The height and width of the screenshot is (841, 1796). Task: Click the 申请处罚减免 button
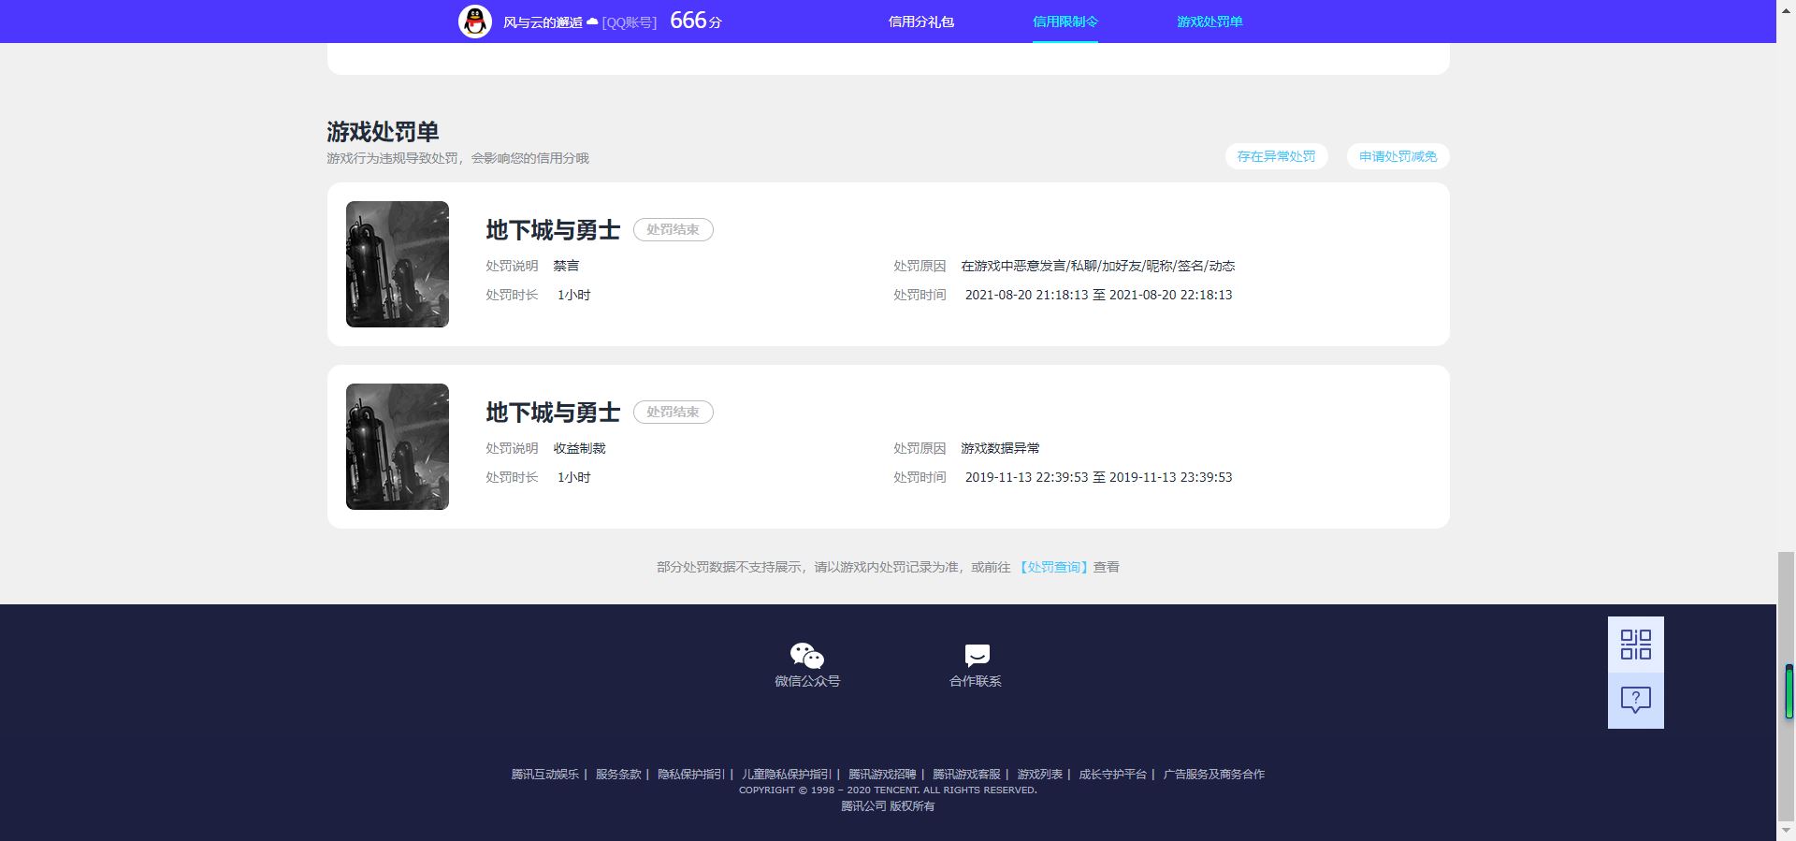point(1398,156)
